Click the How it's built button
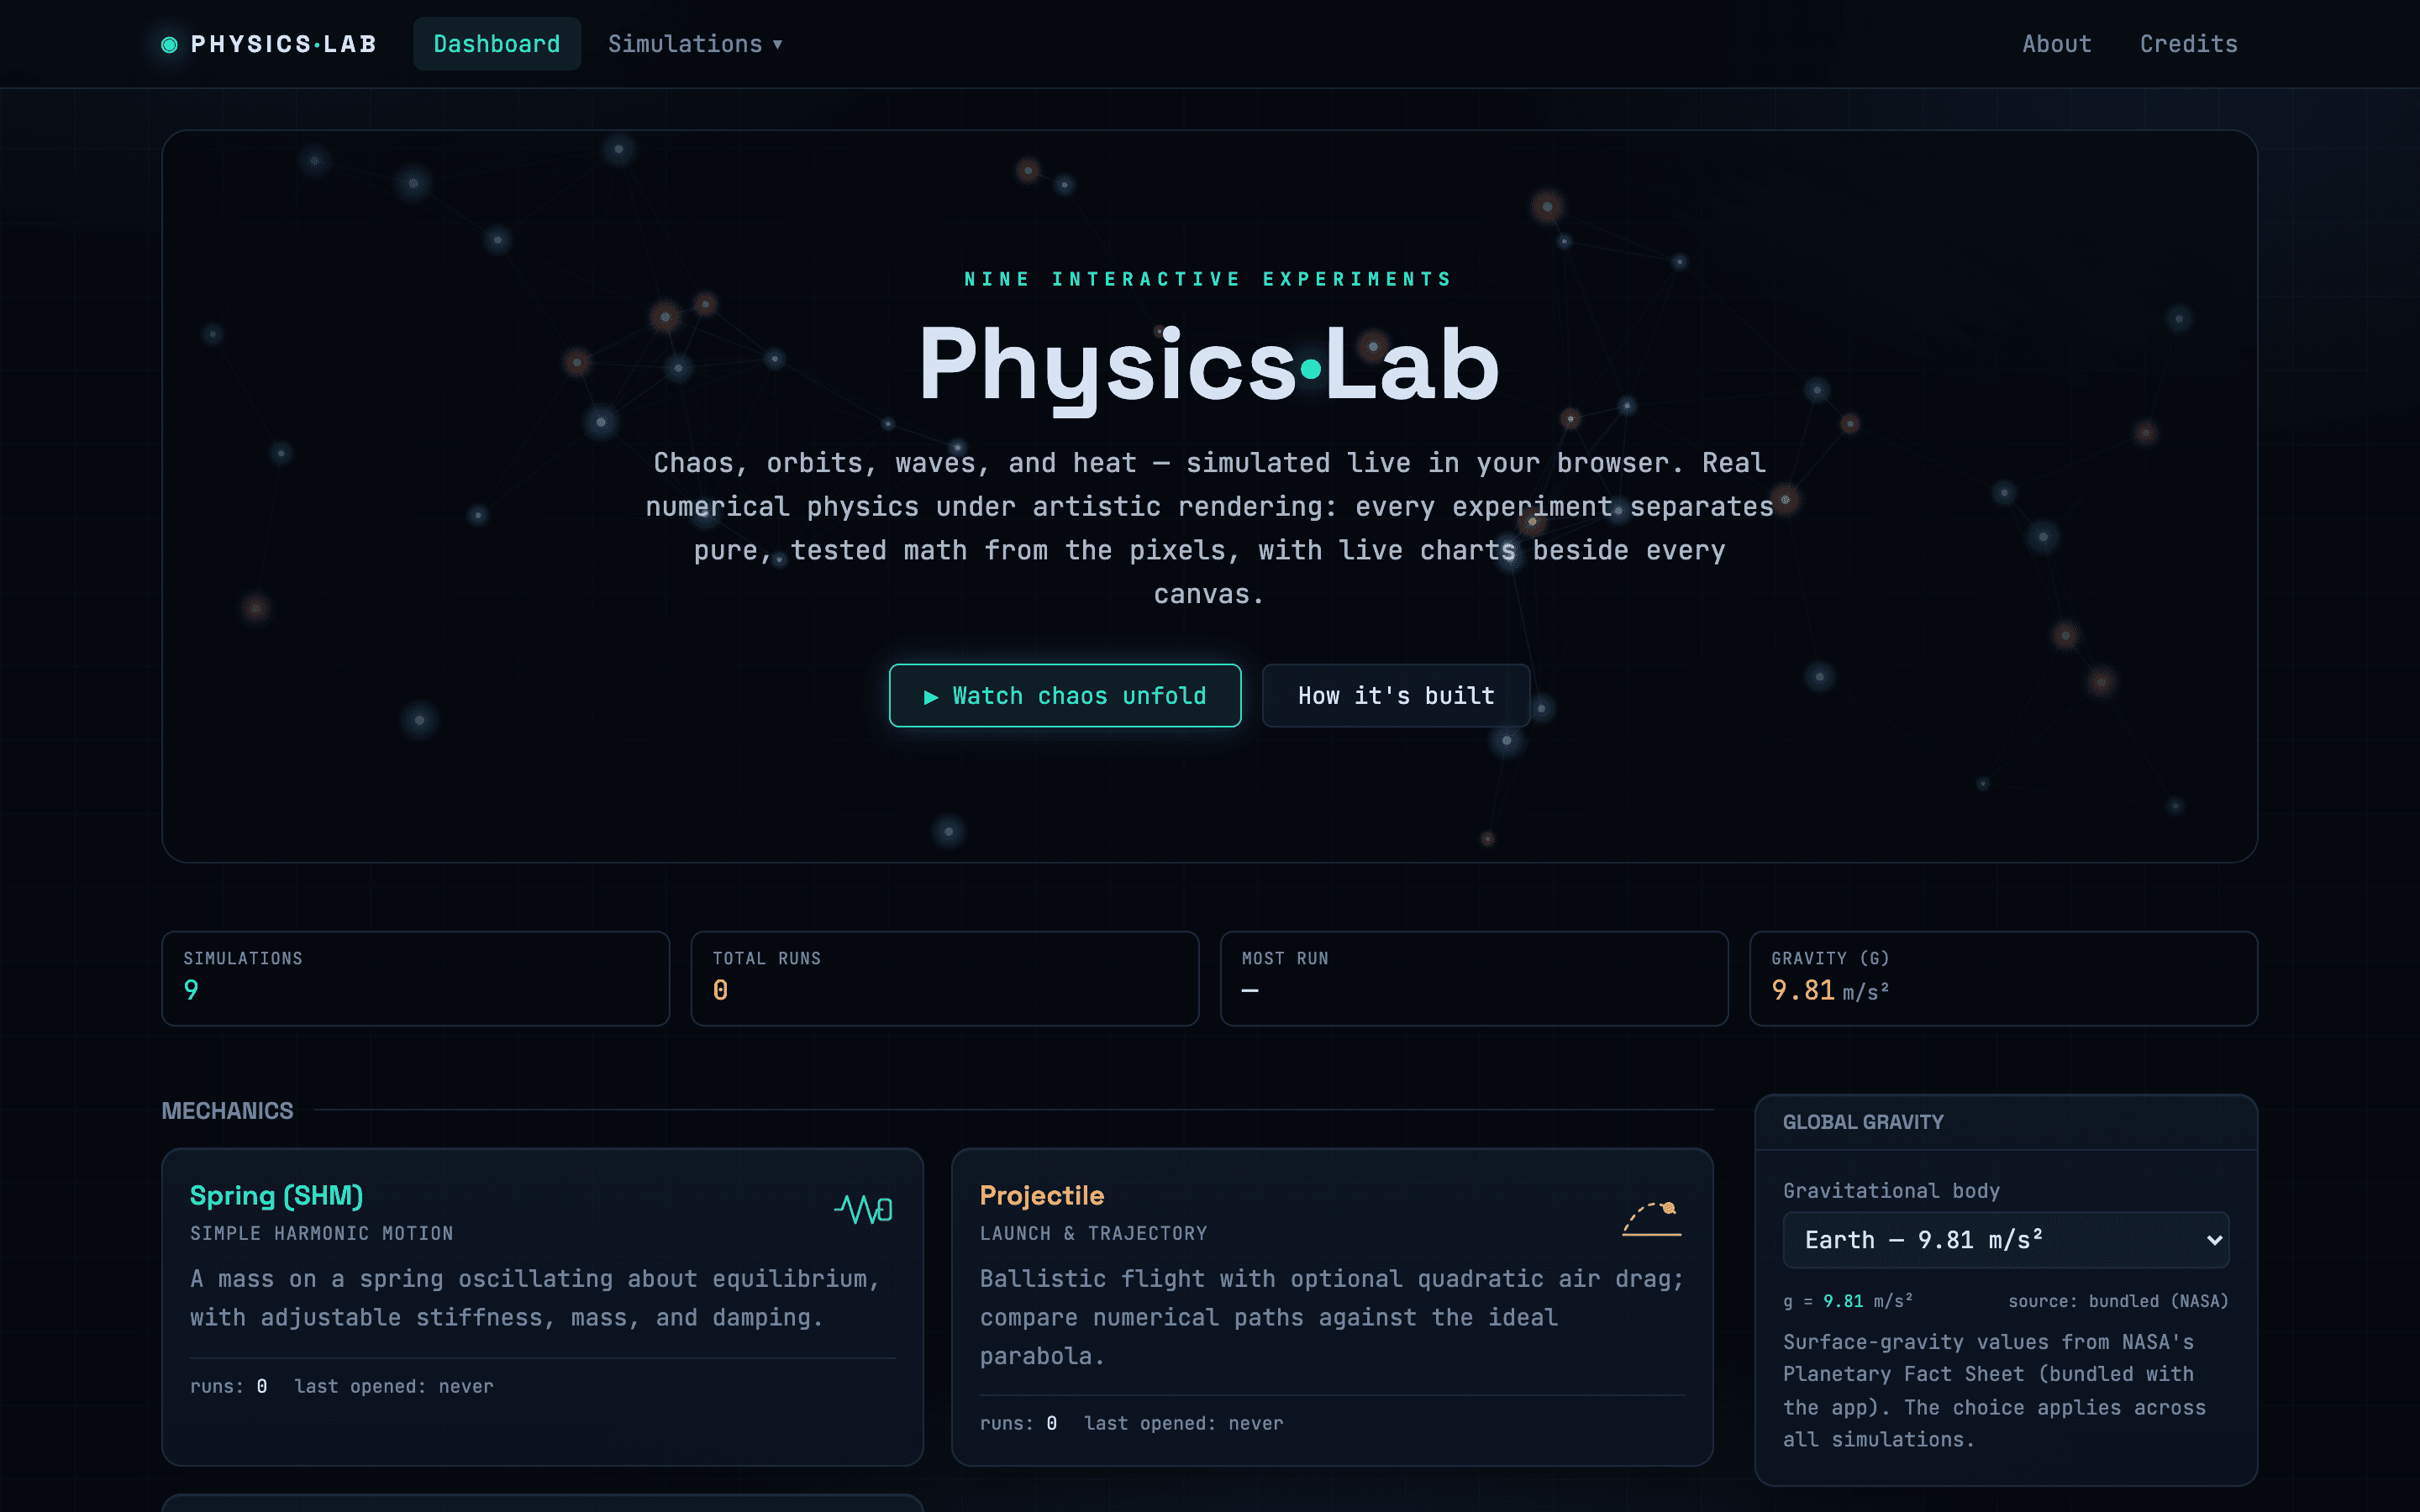 click(1396, 695)
